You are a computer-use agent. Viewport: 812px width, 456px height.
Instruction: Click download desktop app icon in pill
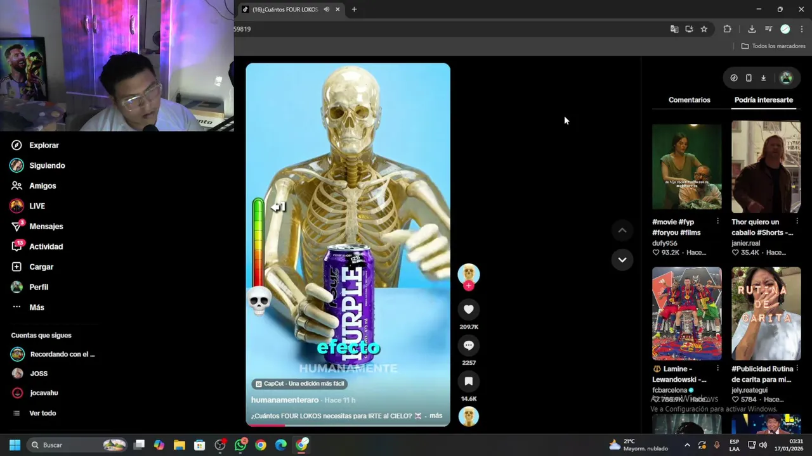tap(763, 78)
